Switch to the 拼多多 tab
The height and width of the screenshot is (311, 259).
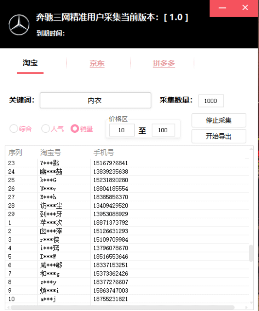click(164, 64)
